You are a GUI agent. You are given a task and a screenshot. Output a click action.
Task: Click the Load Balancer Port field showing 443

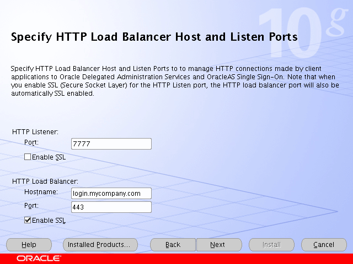(111, 207)
